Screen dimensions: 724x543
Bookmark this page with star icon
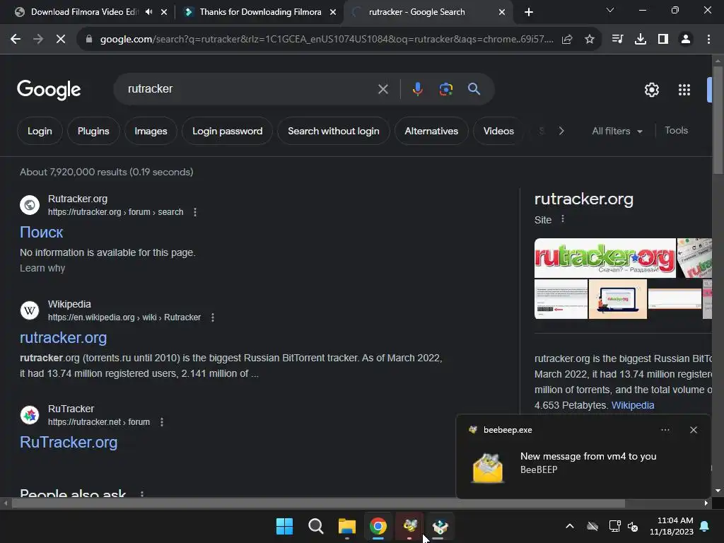pyautogui.click(x=589, y=40)
